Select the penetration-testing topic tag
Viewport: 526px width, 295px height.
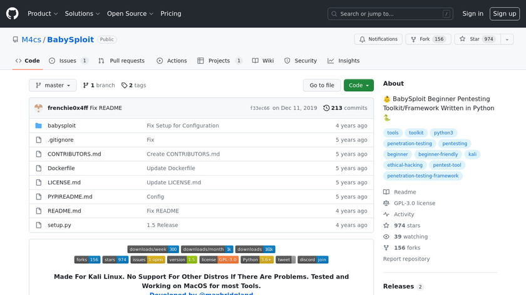tap(410, 144)
